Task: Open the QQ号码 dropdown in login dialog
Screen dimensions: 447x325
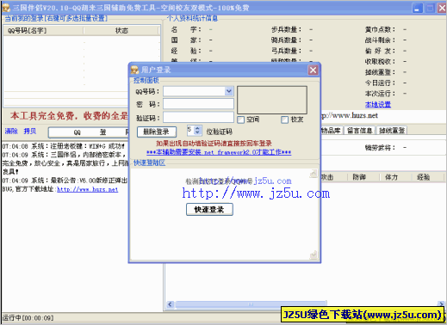Action: coord(229,91)
